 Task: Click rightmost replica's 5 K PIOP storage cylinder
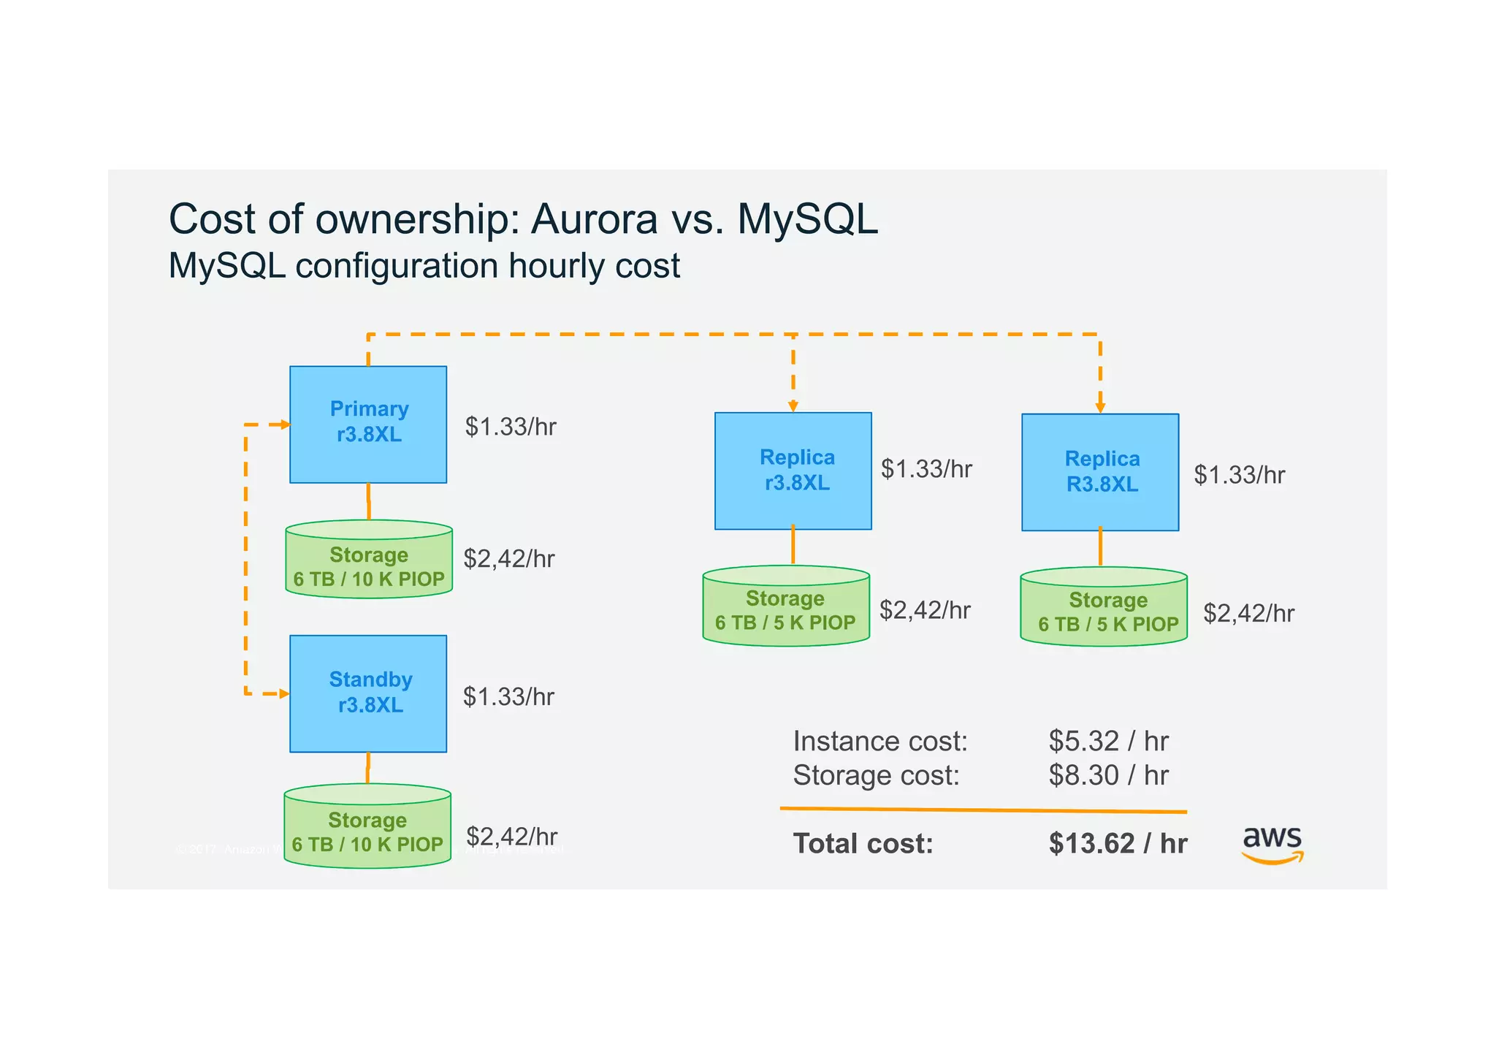pyautogui.click(x=1104, y=612)
